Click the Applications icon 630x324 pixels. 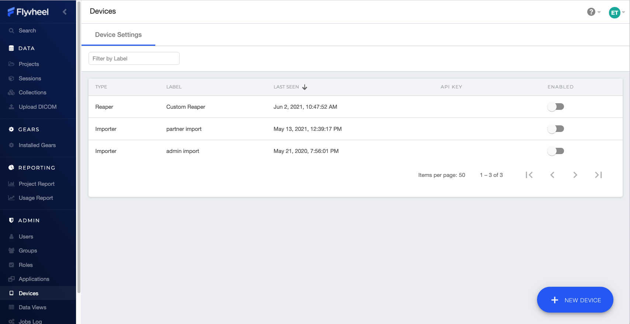(11, 279)
